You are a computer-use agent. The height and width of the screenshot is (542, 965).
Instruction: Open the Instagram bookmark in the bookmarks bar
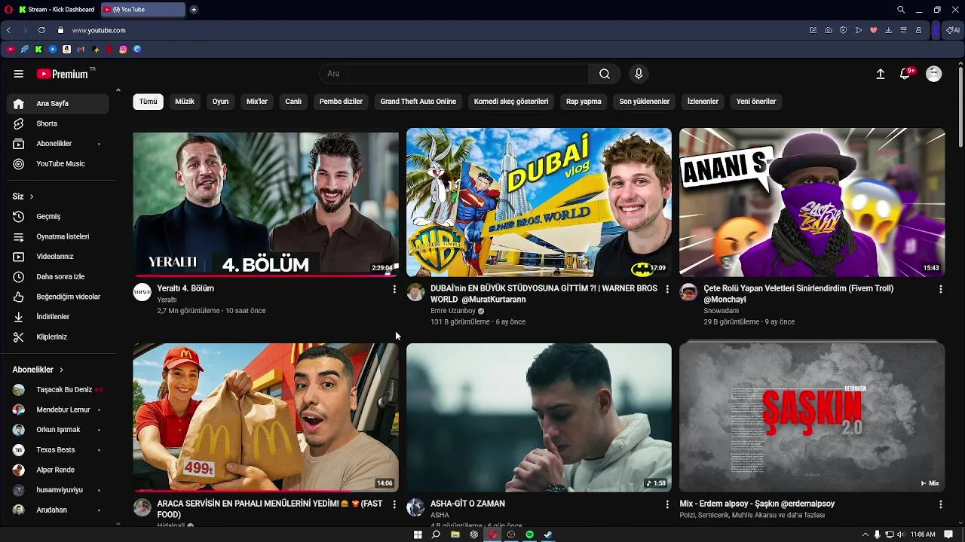[123, 49]
